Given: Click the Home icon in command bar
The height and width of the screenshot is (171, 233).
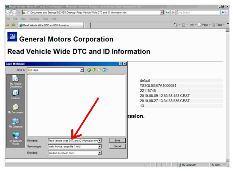Looking at the screenshot, I should [x=176, y=25].
